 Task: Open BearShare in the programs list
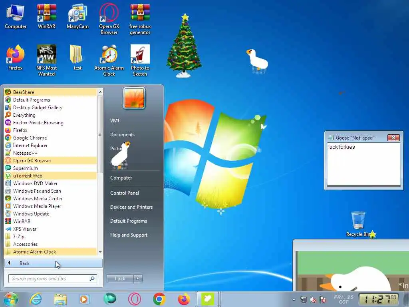tap(50, 92)
